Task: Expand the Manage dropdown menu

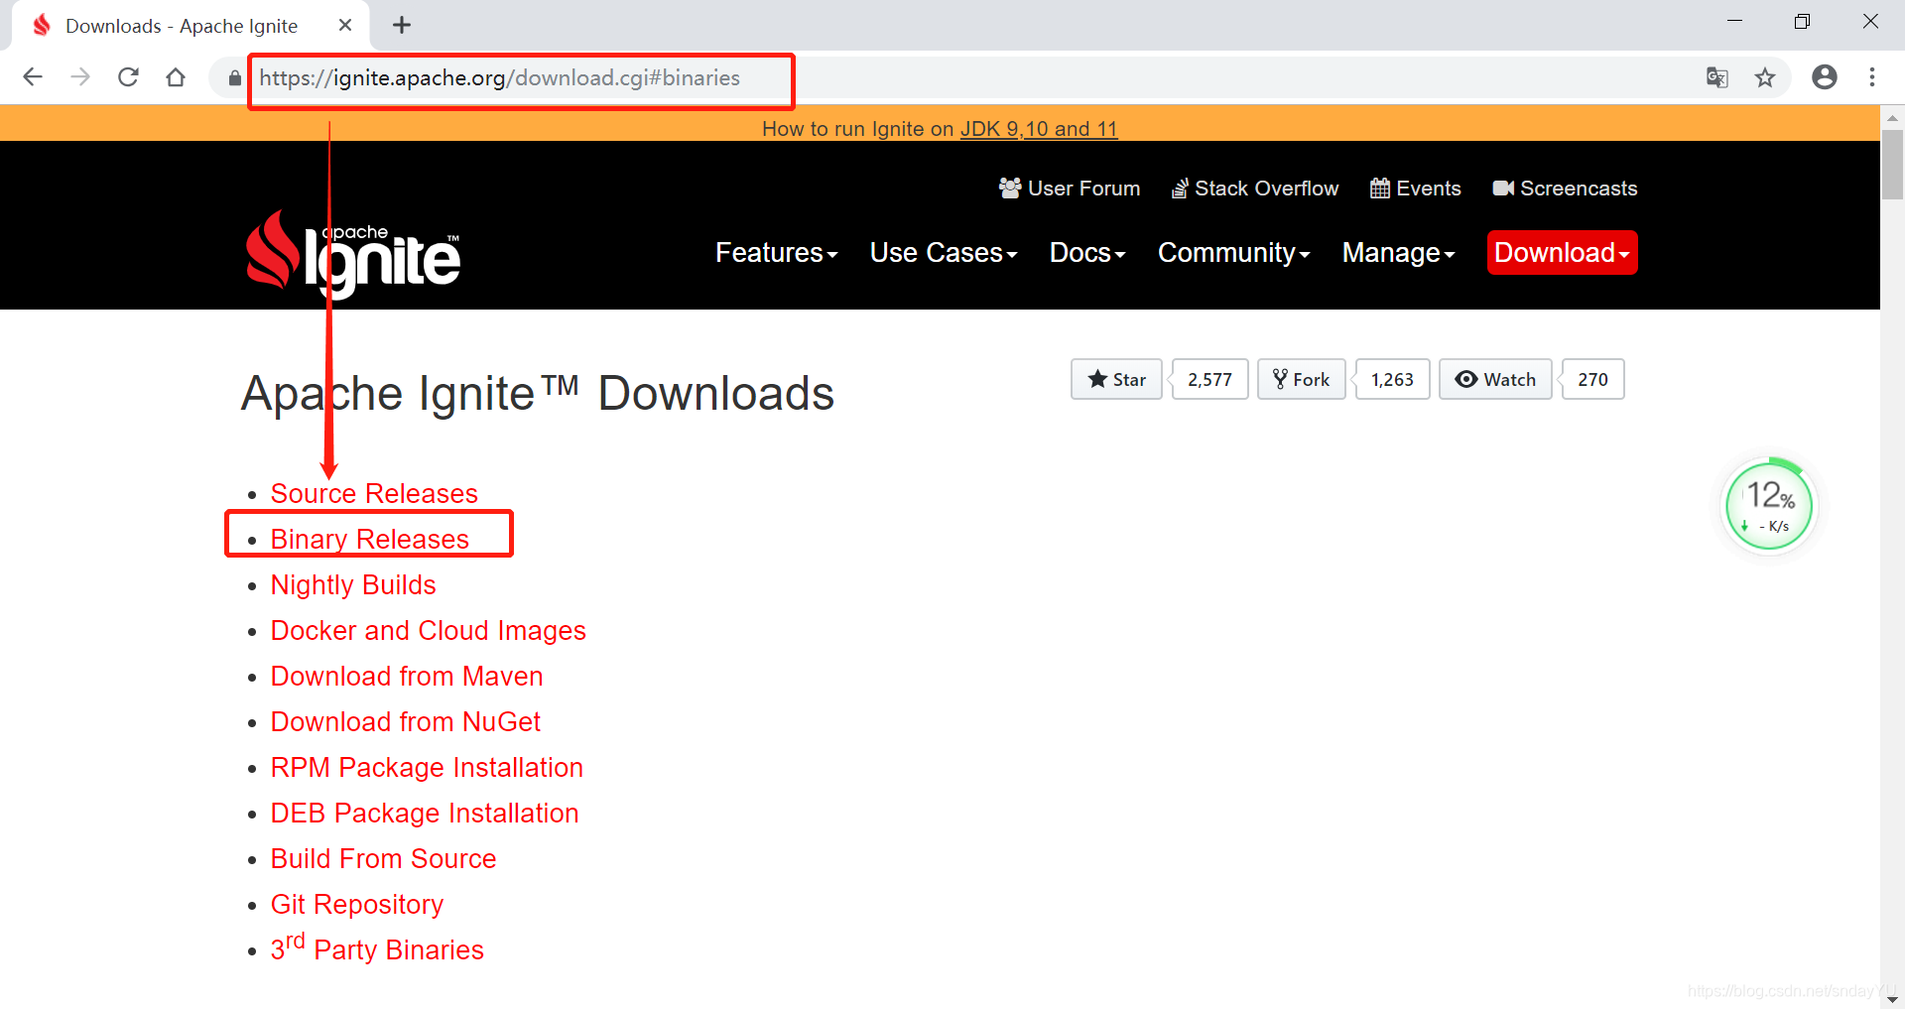Action: coord(1399,253)
